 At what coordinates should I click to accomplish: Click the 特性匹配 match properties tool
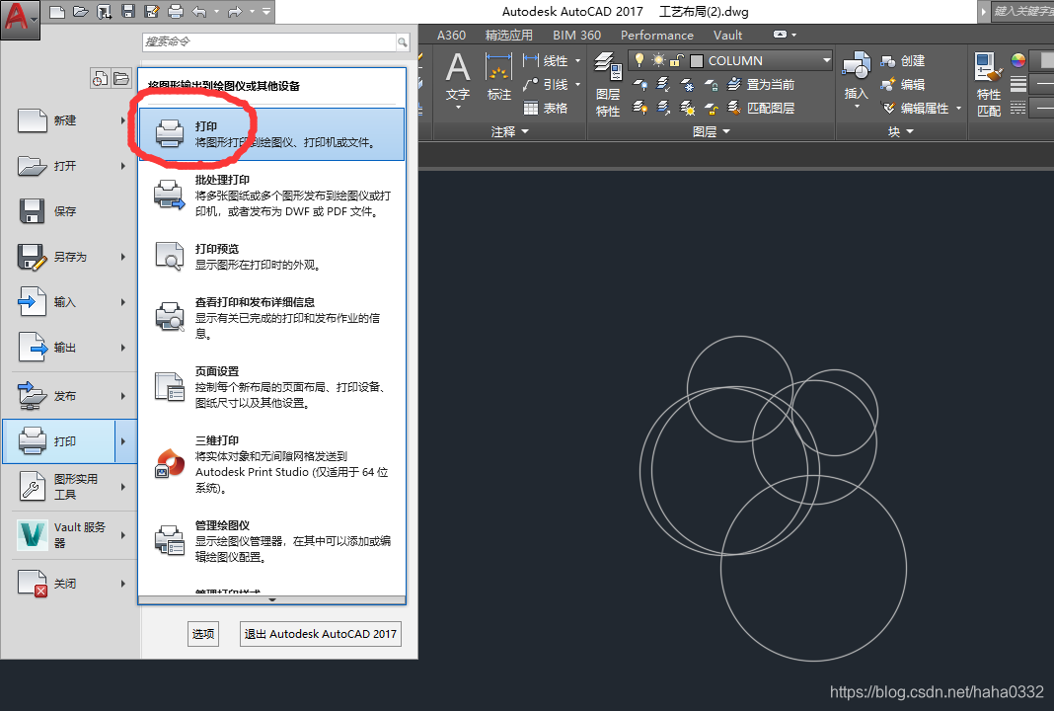click(x=989, y=85)
